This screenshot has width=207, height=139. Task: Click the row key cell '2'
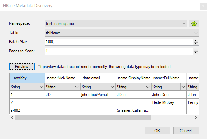pyautogui.click(x=27, y=102)
